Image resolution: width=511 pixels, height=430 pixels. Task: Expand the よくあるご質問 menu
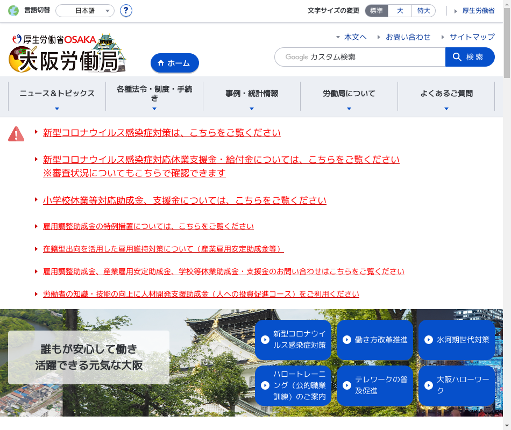tap(446, 96)
